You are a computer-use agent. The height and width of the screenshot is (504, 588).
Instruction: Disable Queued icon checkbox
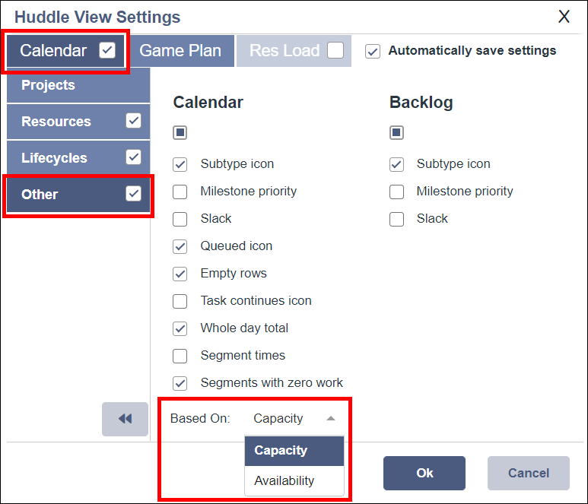point(180,246)
